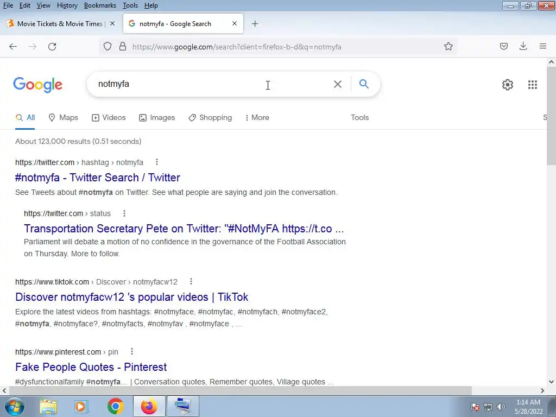
Task: Bookmark this page with the star
Action: pyautogui.click(x=448, y=47)
